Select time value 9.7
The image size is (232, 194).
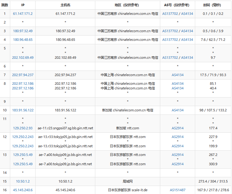[x=213, y=58]
